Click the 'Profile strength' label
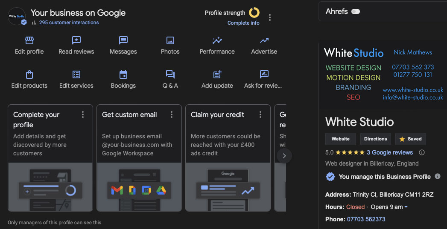The image size is (447, 229). tap(225, 13)
